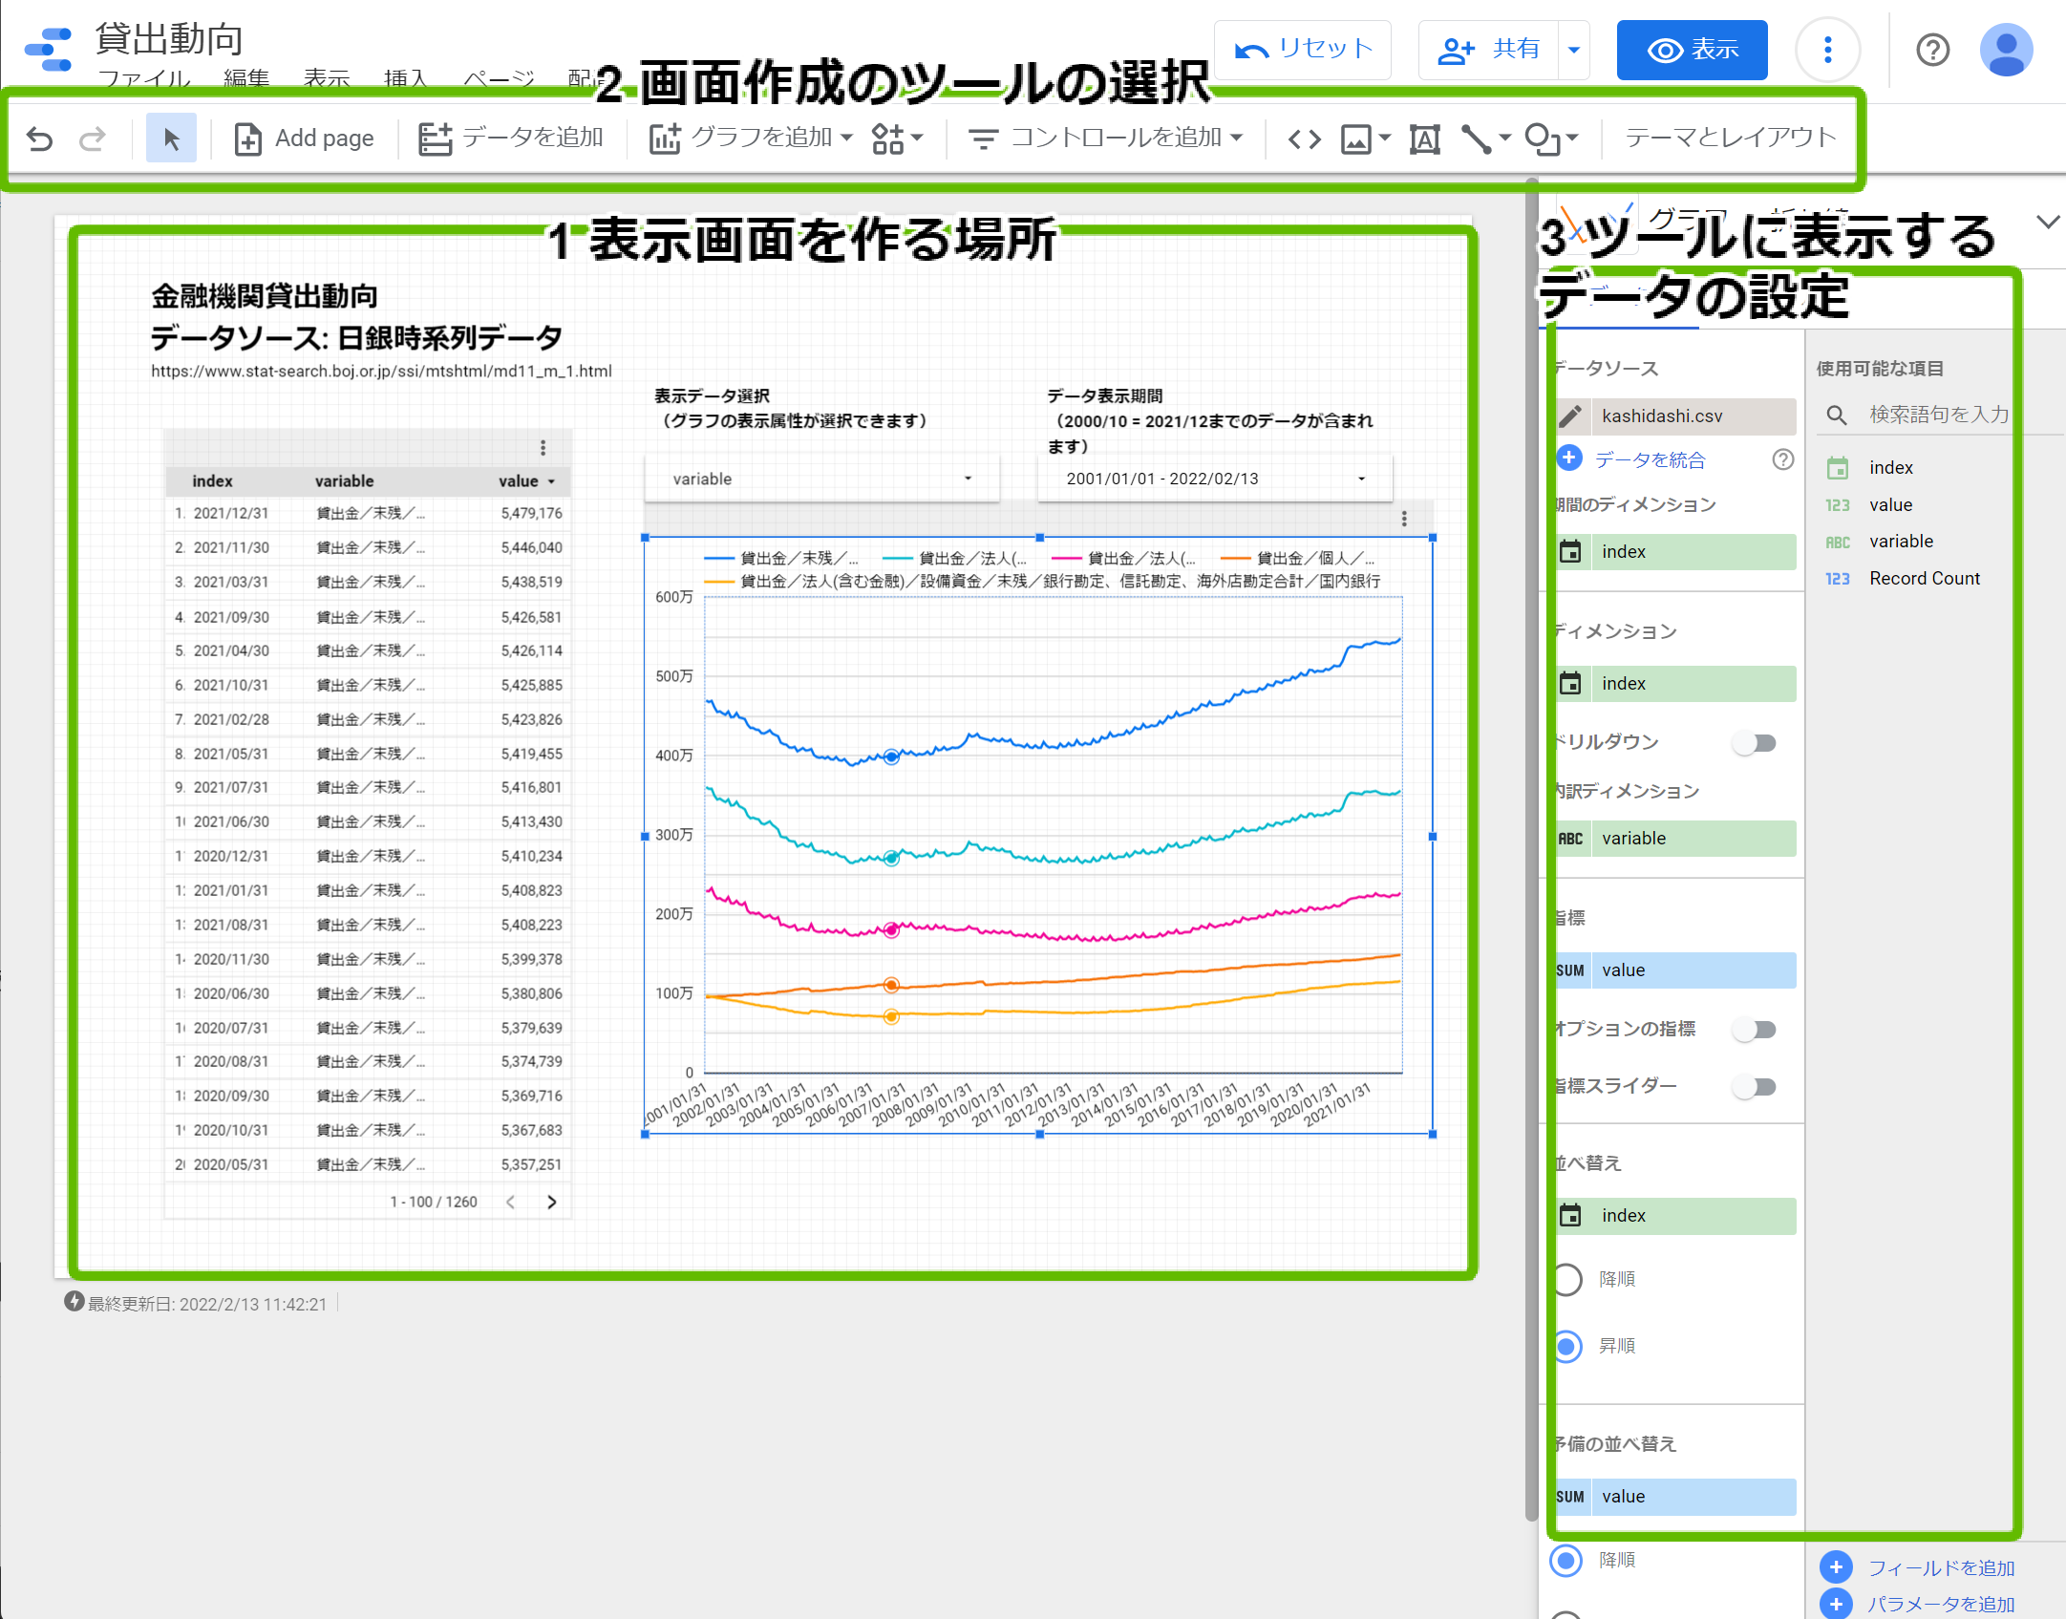The width and height of the screenshot is (2066, 1619).
Task: Click the SUM value metric field under 指標
Action: [1675, 970]
